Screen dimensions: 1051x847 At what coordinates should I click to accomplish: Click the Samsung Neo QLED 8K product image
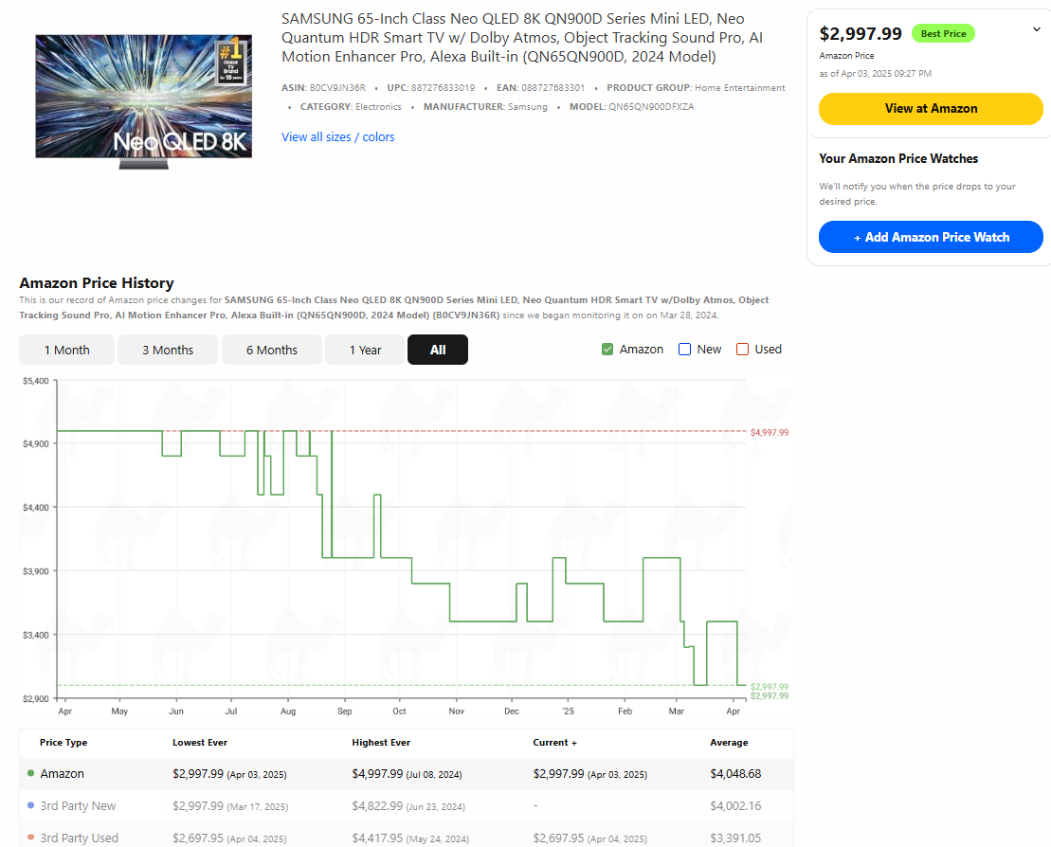coord(143,100)
